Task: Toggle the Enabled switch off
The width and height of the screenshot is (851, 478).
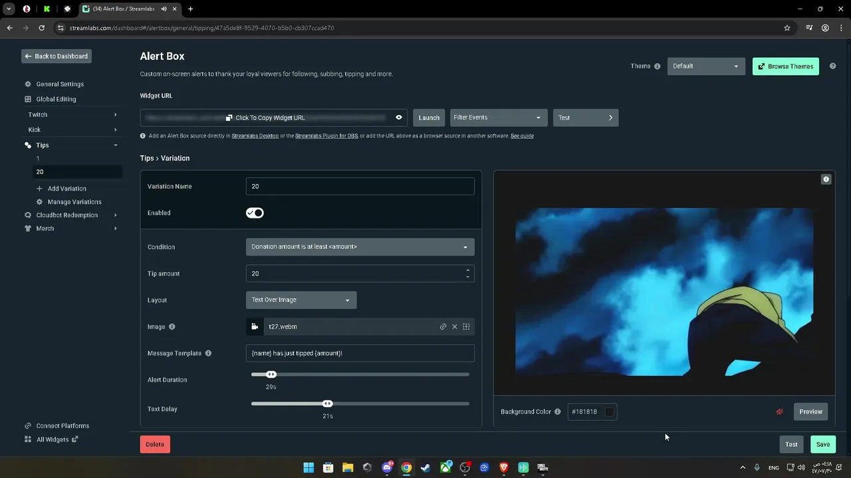Action: pyautogui.click(x=255, y=213)
